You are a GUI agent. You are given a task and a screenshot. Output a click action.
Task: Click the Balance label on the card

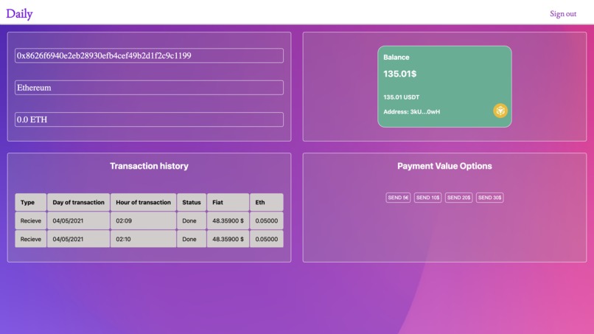click(396, 58)
